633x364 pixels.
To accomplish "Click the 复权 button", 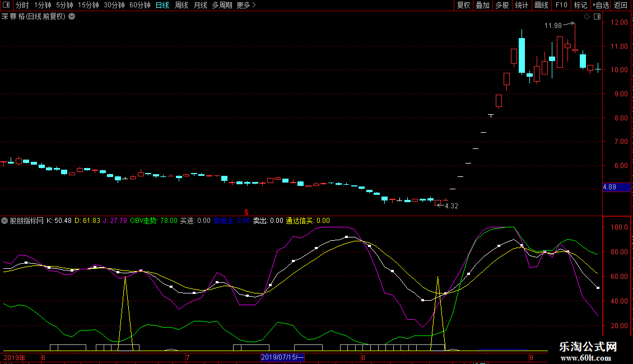I will (x=463, y=5).
